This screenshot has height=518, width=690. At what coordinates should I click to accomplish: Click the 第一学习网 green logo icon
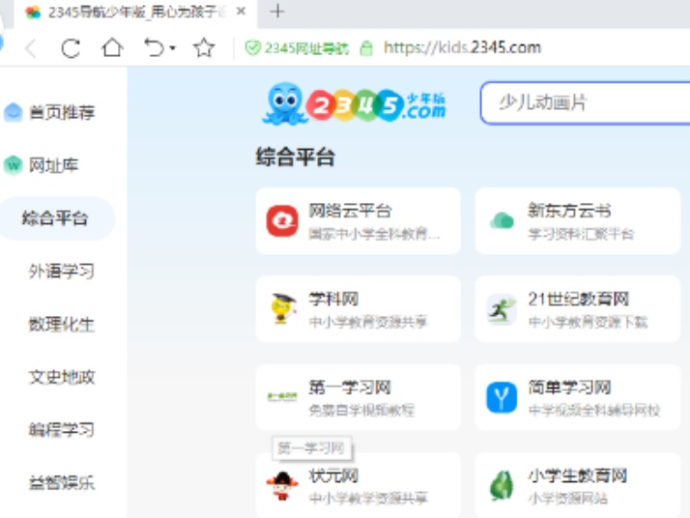pos(282,397)
